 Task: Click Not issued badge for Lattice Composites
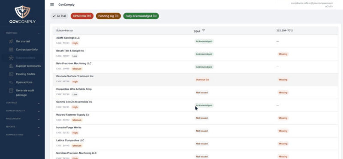click(202, 144)
